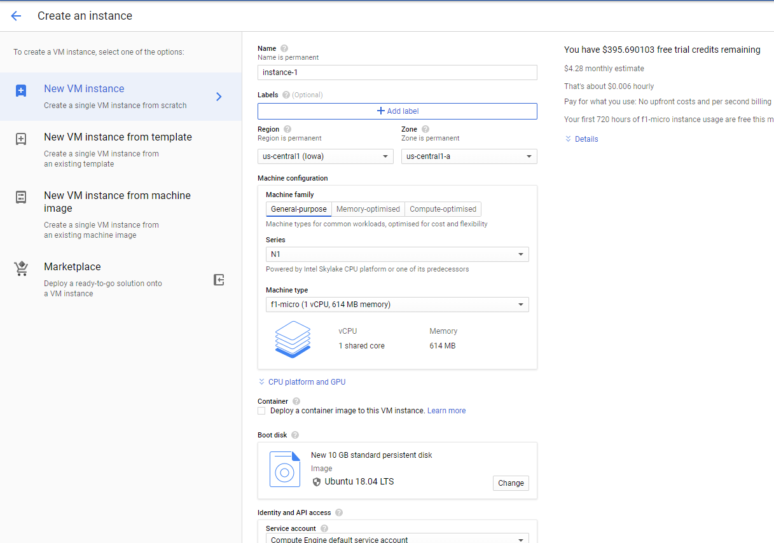Click the chevron beside New VM instance

219,97
